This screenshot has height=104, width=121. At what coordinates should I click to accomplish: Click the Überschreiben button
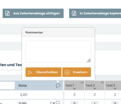[x=44, y=72]
